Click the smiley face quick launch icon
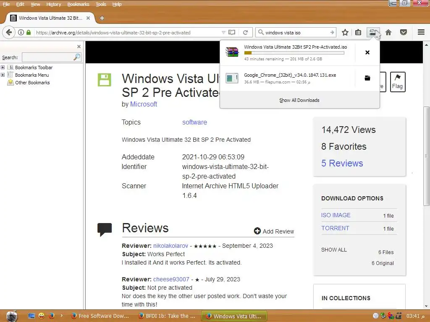Viewport: 430px width, 322px height. [x=42, y=316]
